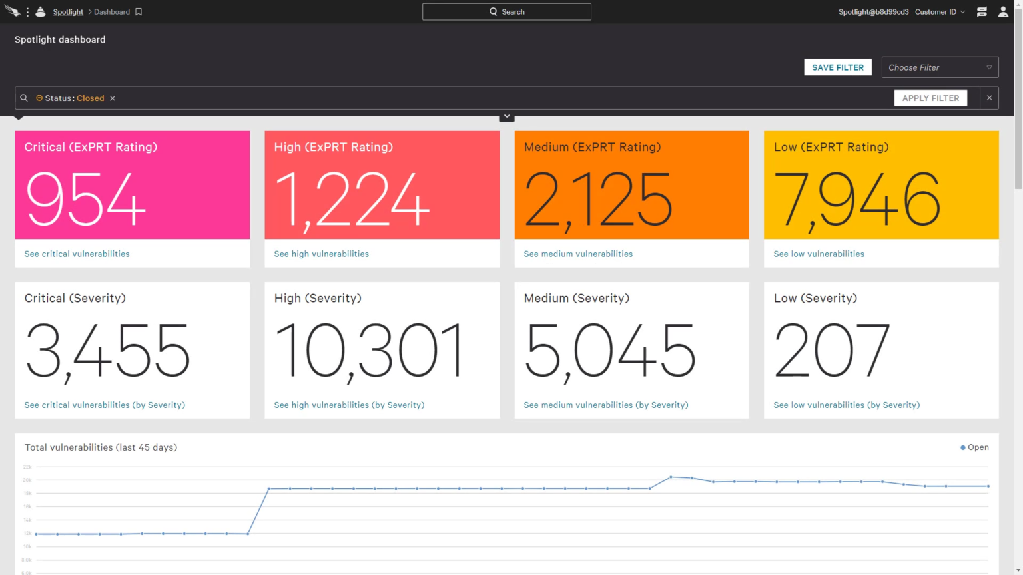Screen dimensions: 1023x575
Task: Open the three-dot navigation menu
Action: coord(27,12)
